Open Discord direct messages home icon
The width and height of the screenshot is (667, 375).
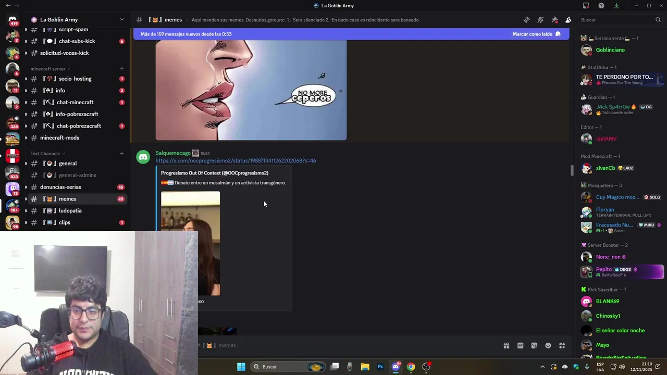coord(13,20)
